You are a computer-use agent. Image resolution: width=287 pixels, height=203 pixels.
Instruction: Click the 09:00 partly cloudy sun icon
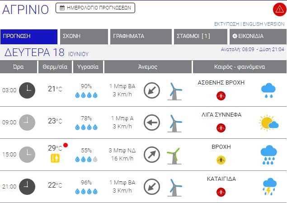(268, 123)
